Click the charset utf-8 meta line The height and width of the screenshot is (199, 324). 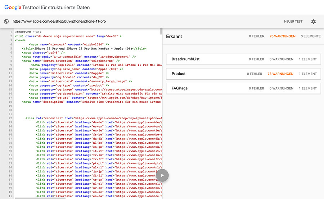[x=43, y=52]
